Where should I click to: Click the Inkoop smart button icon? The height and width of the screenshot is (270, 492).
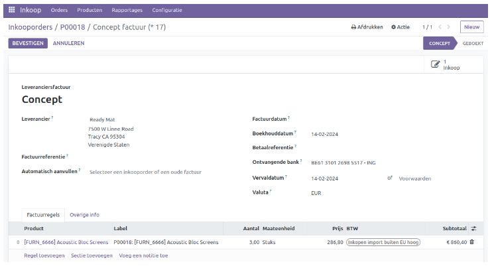(435, 64)
